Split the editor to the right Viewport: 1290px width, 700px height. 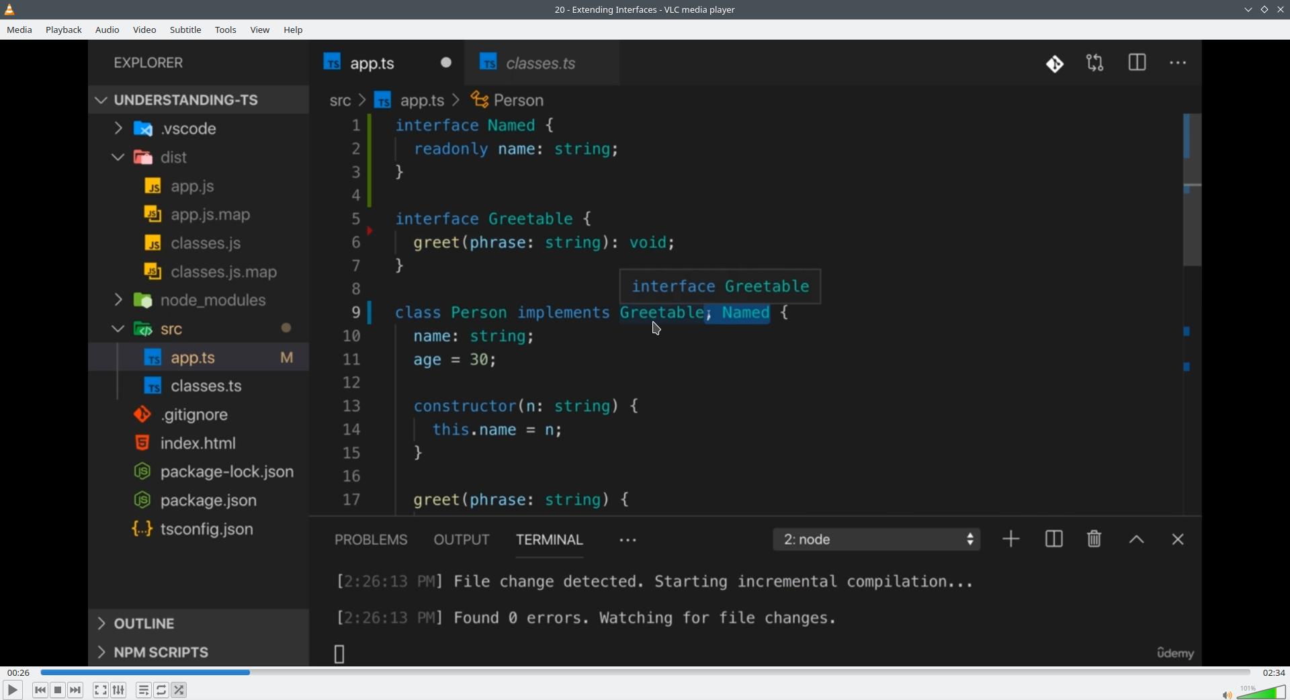[x=1137, y=63]
